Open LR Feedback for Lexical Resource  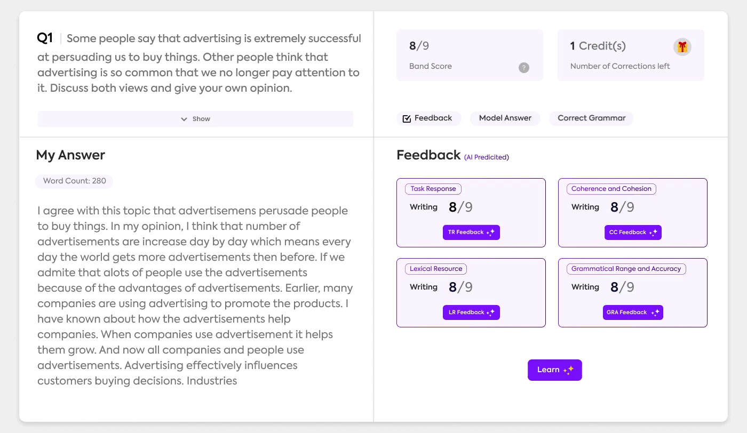coord(471,312)
